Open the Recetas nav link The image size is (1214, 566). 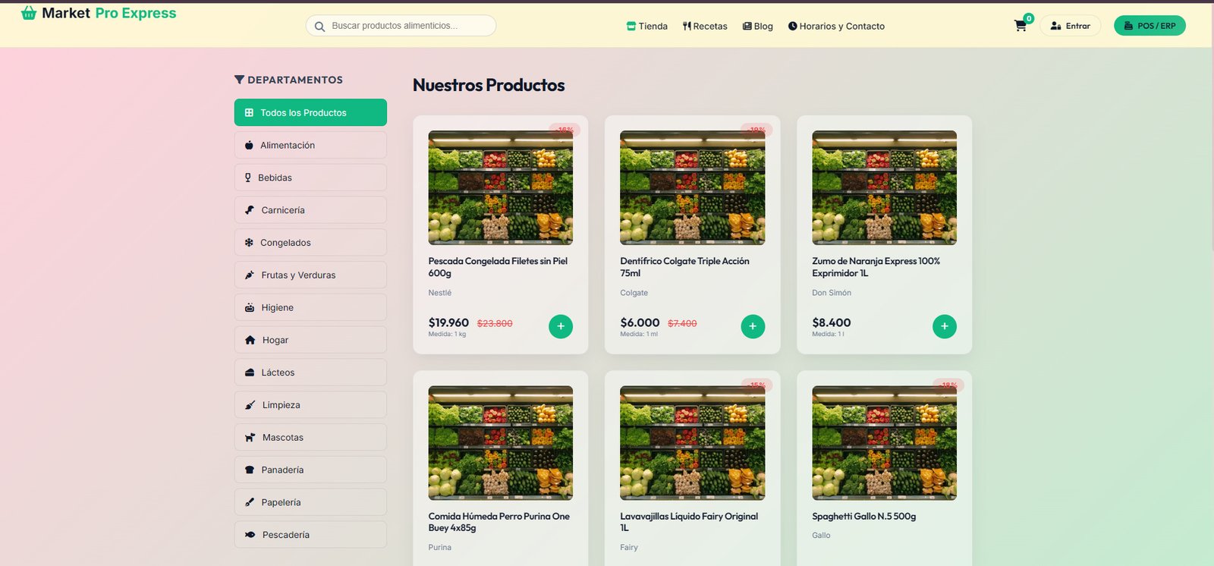[705, 26]
